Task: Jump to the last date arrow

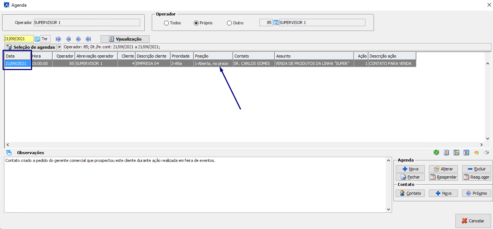Action: [88, 39]
